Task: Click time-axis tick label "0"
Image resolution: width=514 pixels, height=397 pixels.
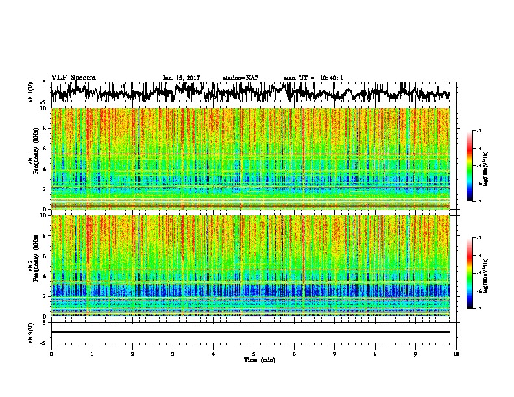Action: pyautogui.click(x=51, y=354)
